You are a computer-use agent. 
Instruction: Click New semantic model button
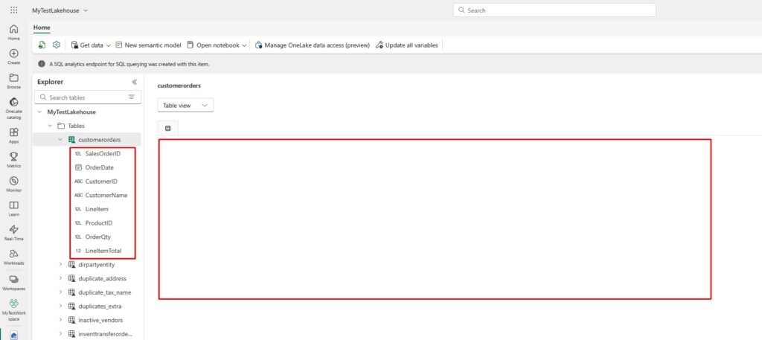(x=148, y=45)
